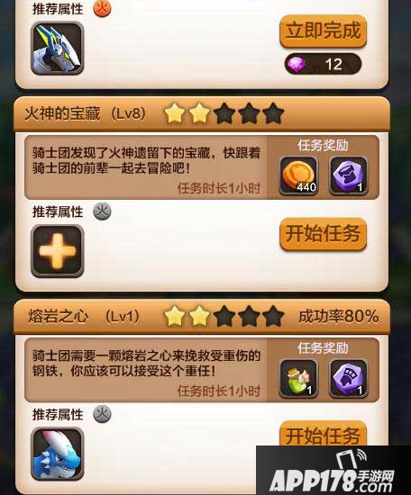The width and height of the screenshot is (411, 495).
Task: Add a hero using the plus slot
Action: click(x=57, y=251)
